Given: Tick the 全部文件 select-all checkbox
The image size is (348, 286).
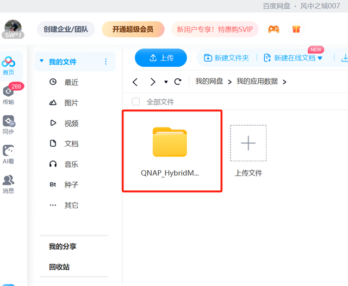Looking at the screenshot, I should [135, 102].
